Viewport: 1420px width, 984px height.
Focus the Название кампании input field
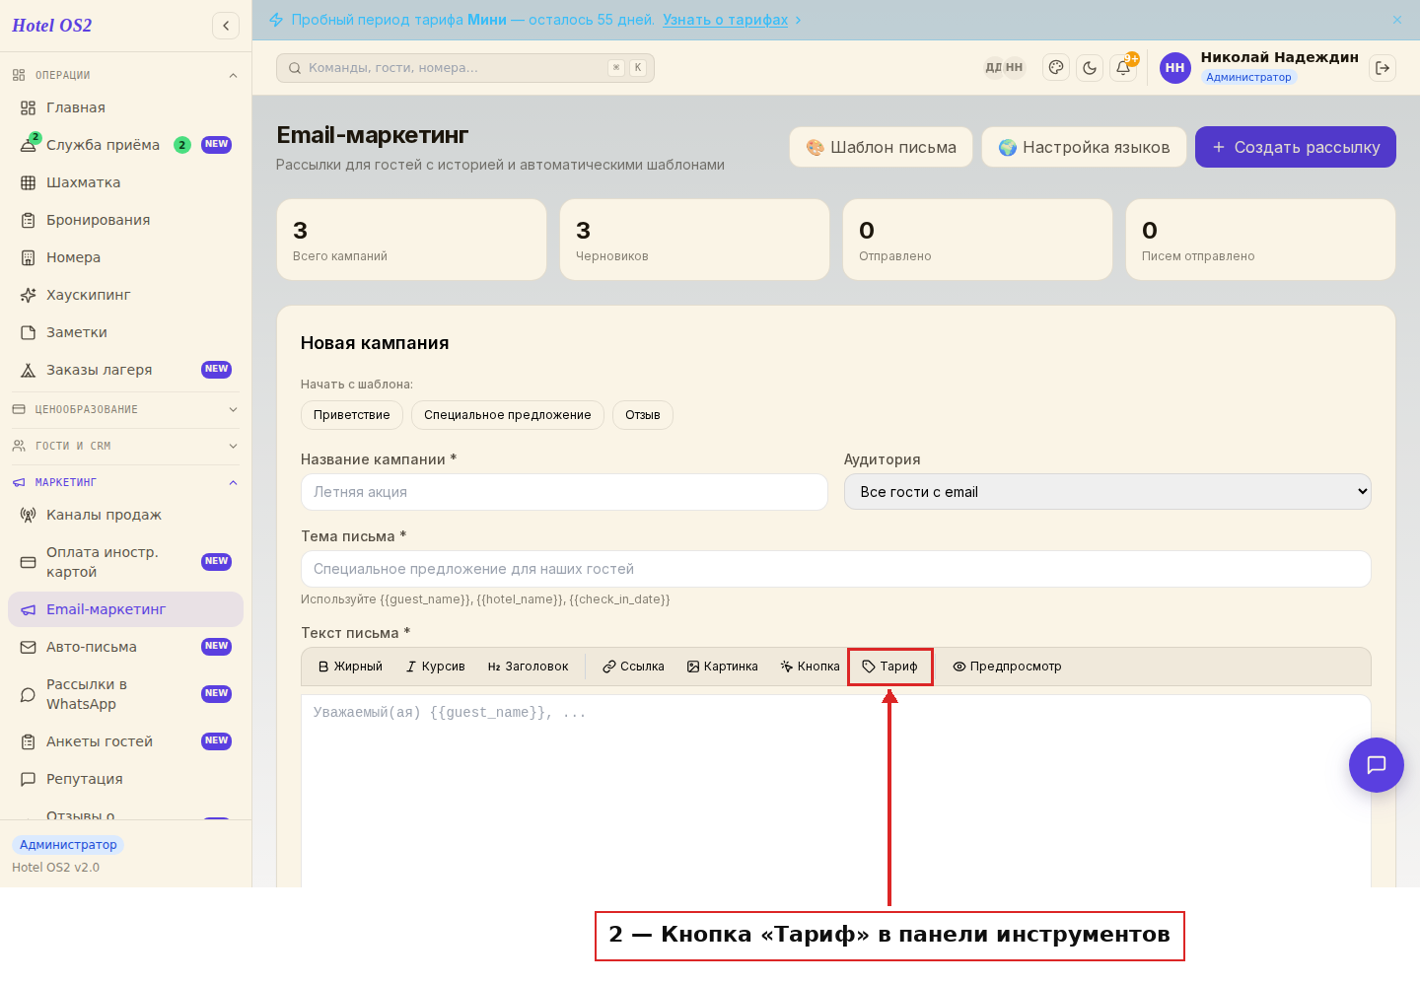click(x=564, y=492)
